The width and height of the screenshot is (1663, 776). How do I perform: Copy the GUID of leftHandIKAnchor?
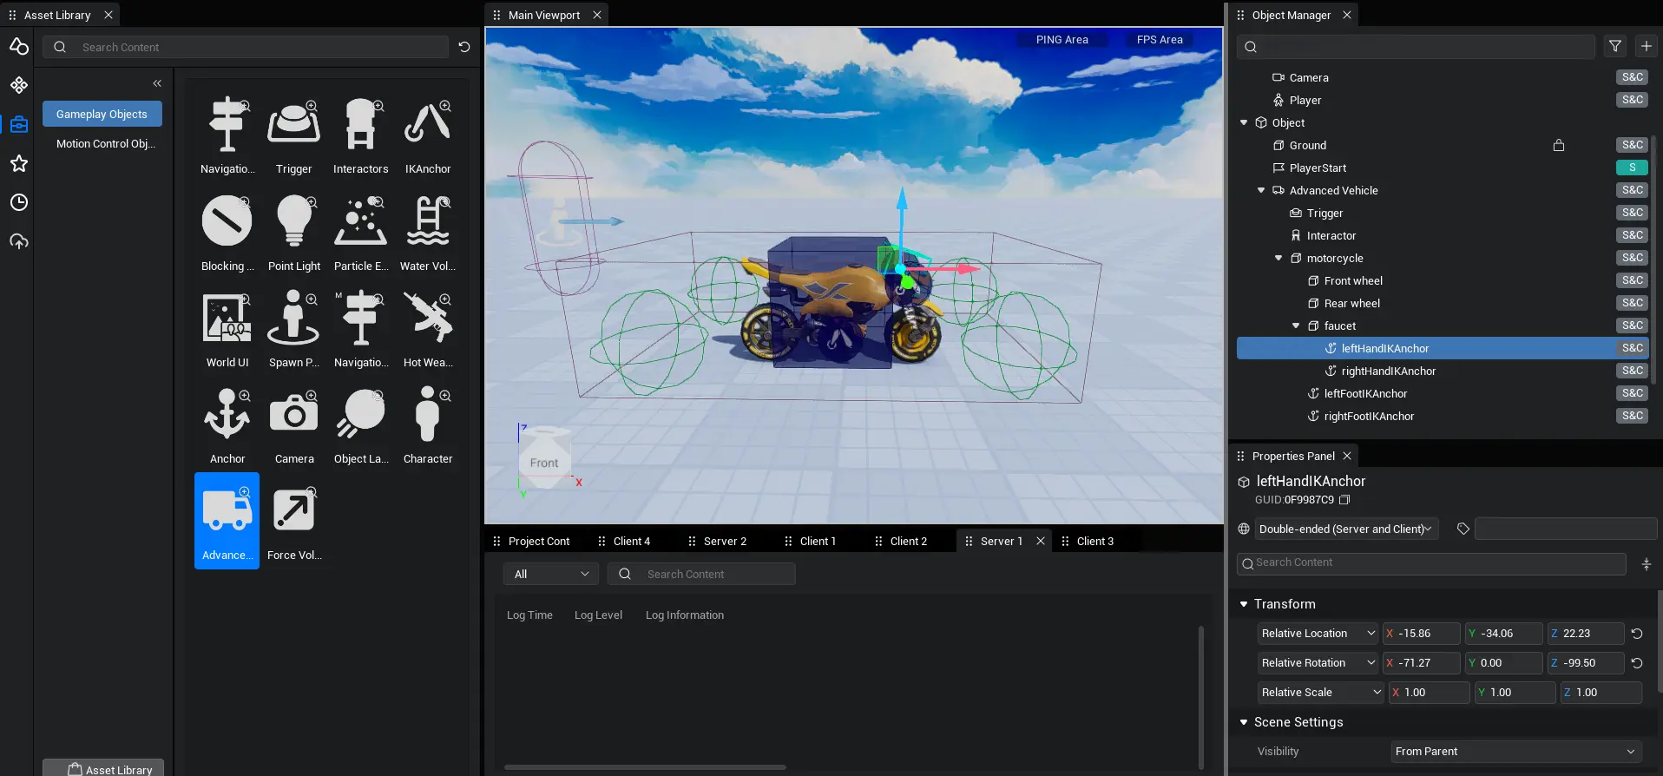1345,500
